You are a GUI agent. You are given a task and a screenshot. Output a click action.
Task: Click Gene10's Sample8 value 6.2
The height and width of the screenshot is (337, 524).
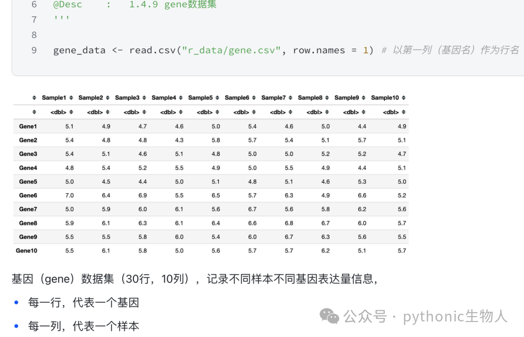point(326,251)
